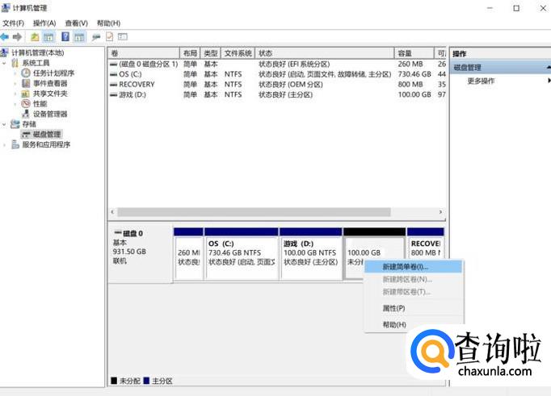Click the Up one level folder icon
Viewport: 551px width, 396px height.
(35, 37)
